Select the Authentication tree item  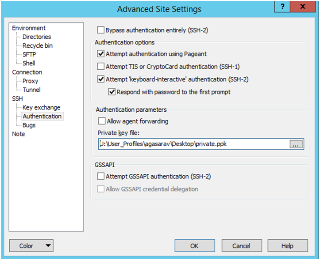coord(42,116)
